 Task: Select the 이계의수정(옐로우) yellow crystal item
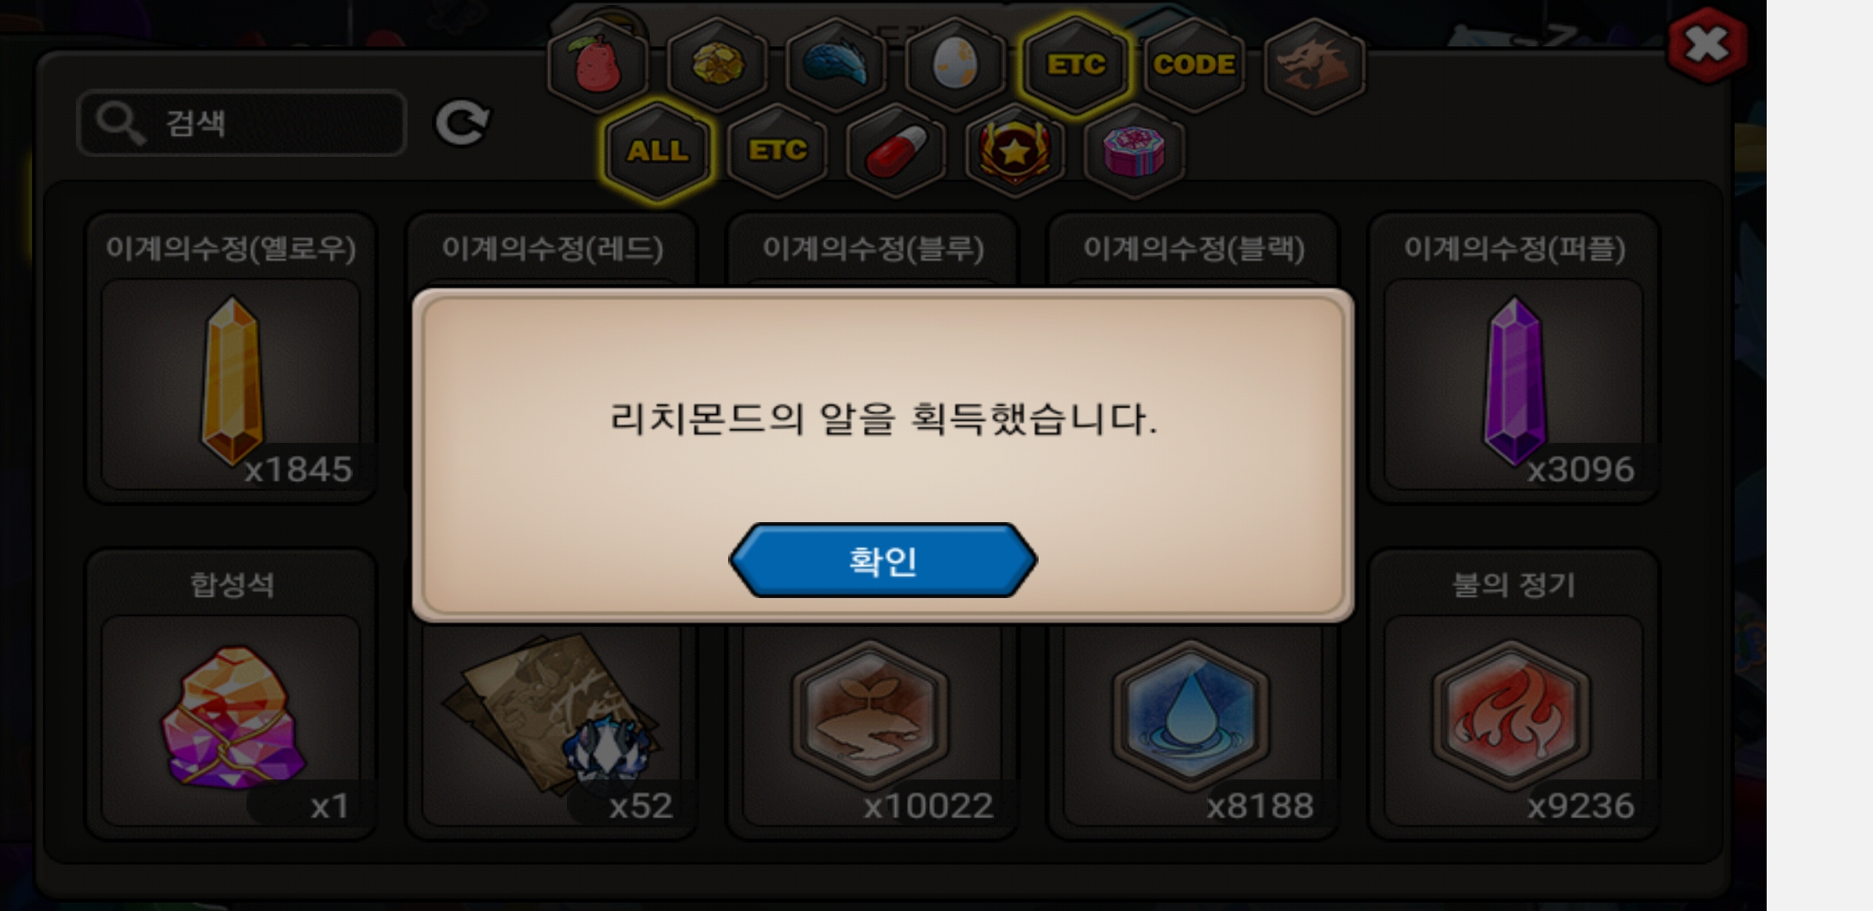tap(231, 358)
